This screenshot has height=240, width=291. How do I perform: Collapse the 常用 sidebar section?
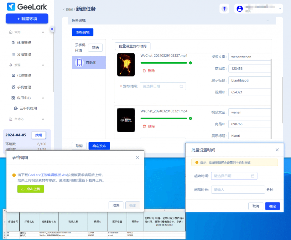tap(43, 32)
